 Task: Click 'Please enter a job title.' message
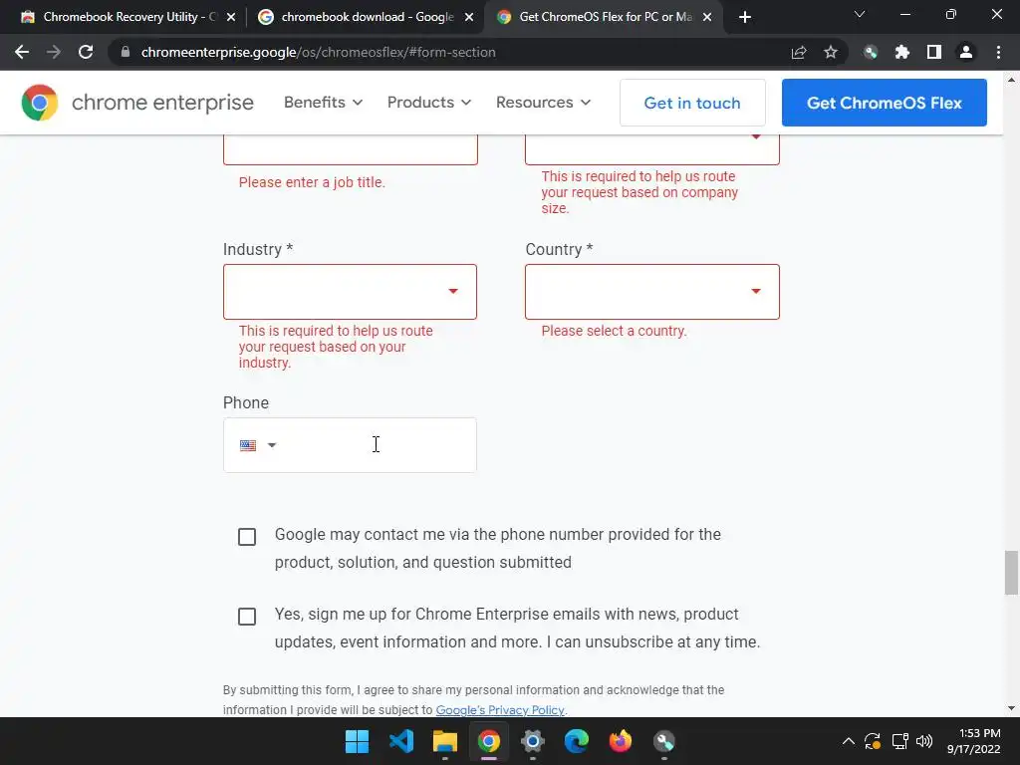click(312, 182)
